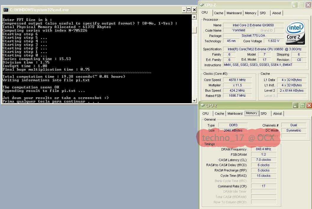
Task: Click the 'The computation seems OK' line
Action: (x=31, y=87)
